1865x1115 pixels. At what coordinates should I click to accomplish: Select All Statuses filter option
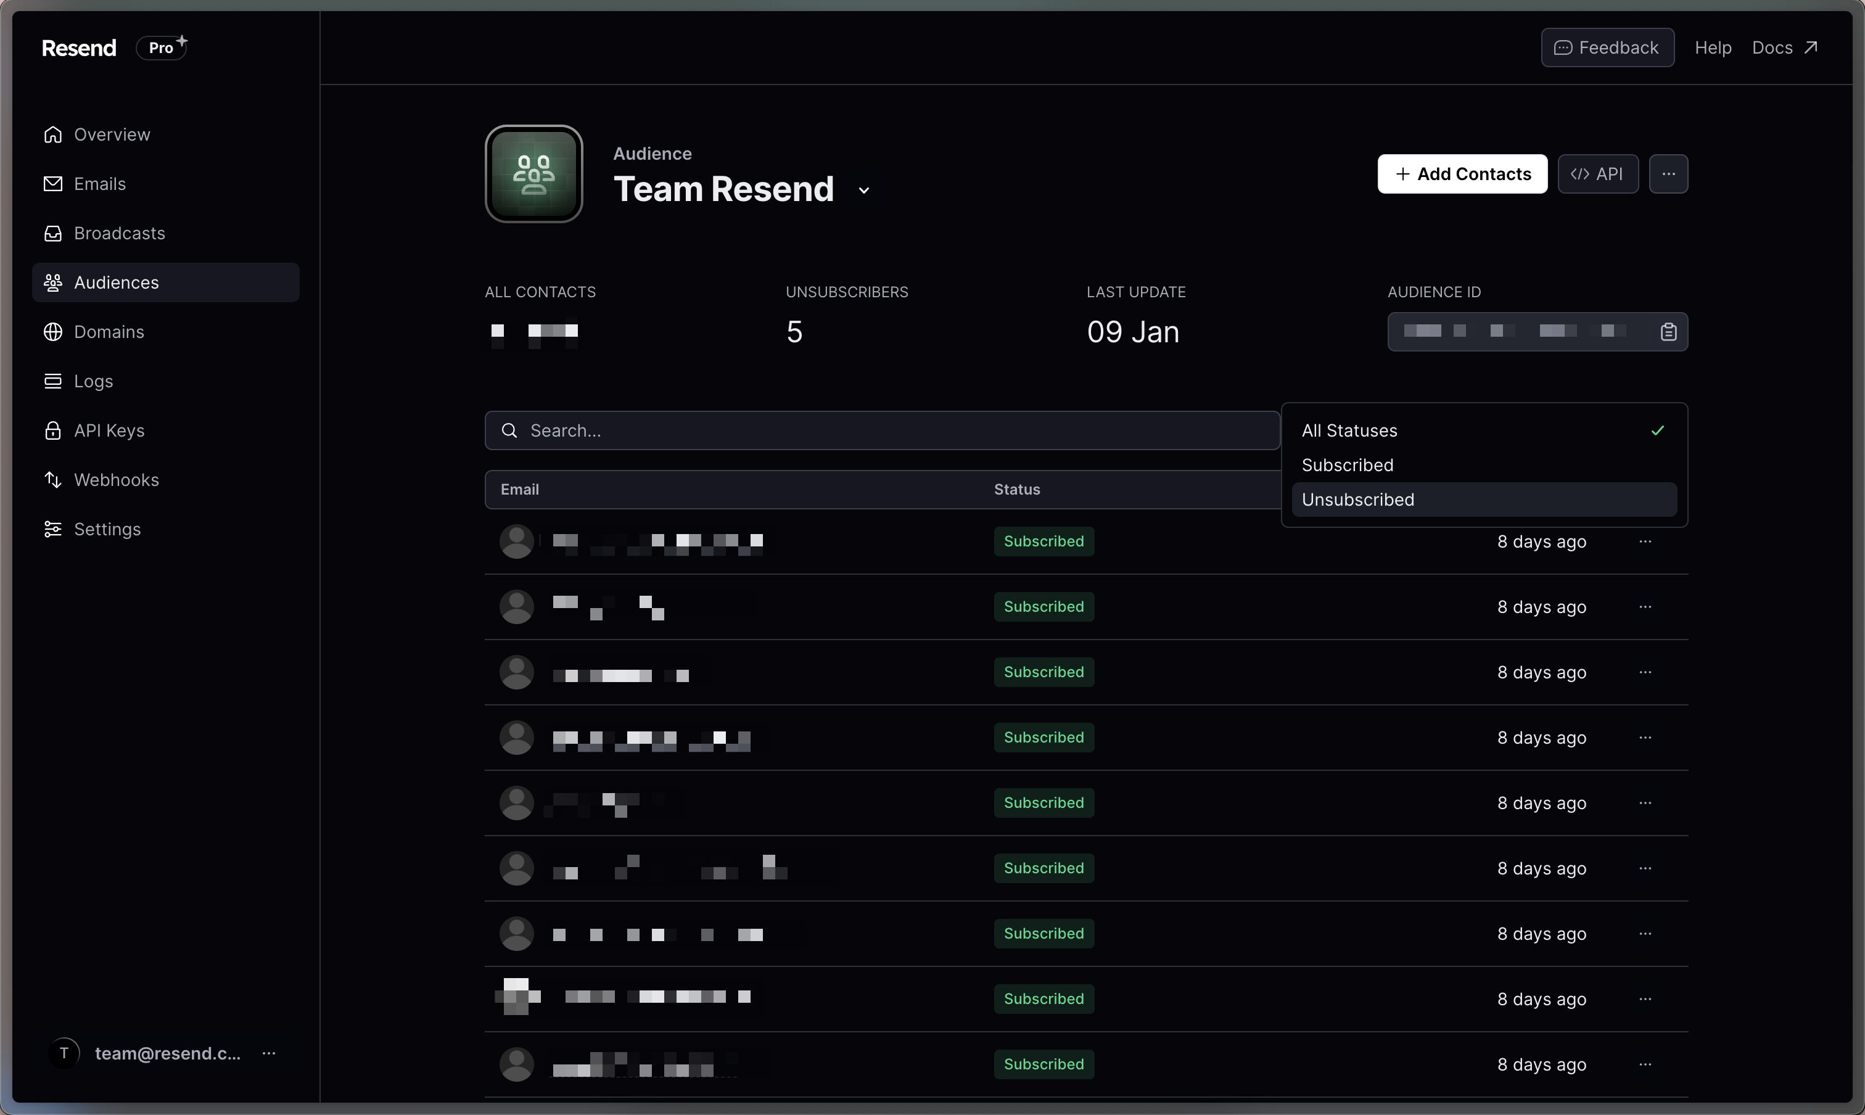click(1484, 430)
